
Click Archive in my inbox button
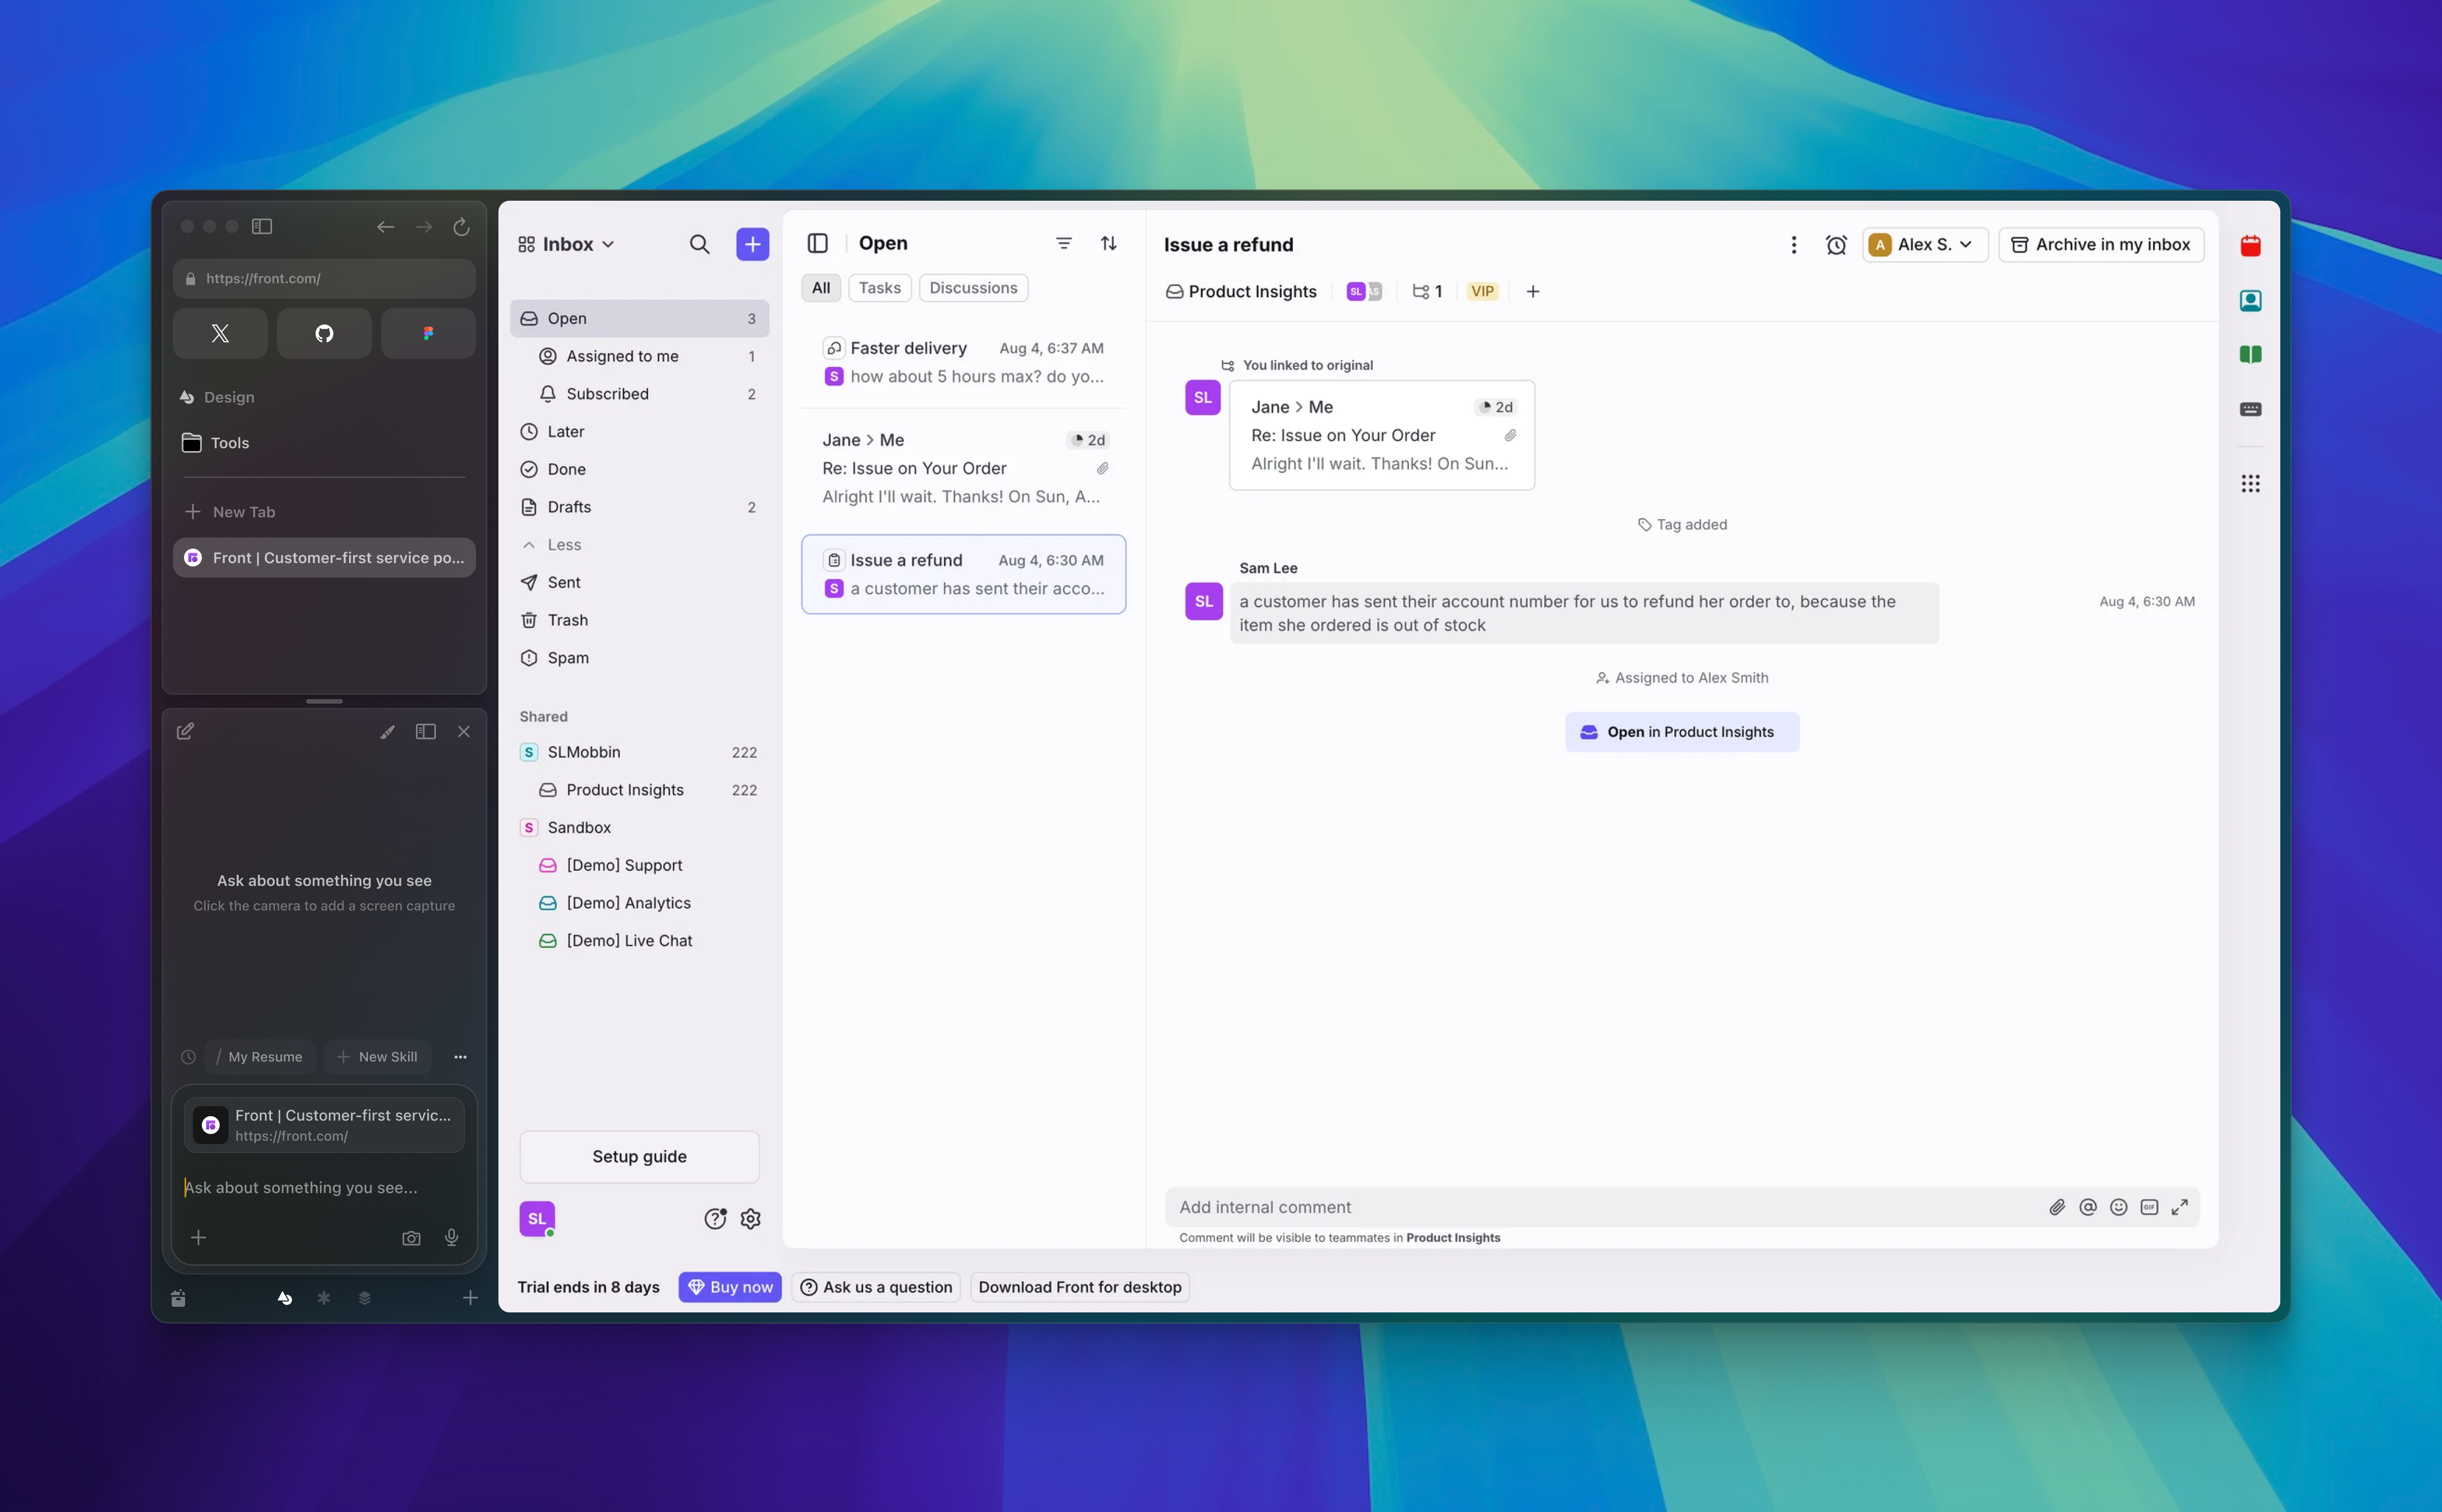pos(2100,245)
